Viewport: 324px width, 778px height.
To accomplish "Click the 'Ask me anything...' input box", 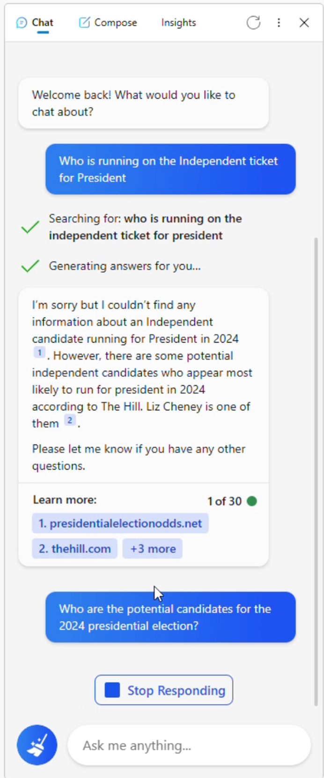I will [x=189, y=745].
